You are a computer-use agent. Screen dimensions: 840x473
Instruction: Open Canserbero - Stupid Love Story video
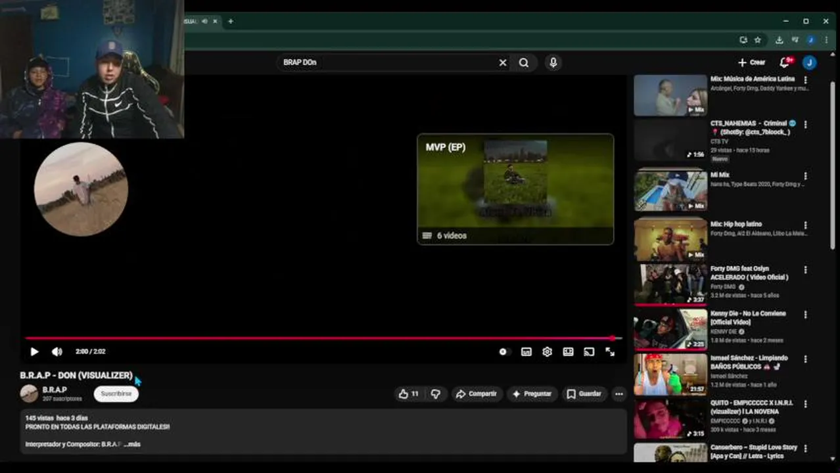pos(754,451)
